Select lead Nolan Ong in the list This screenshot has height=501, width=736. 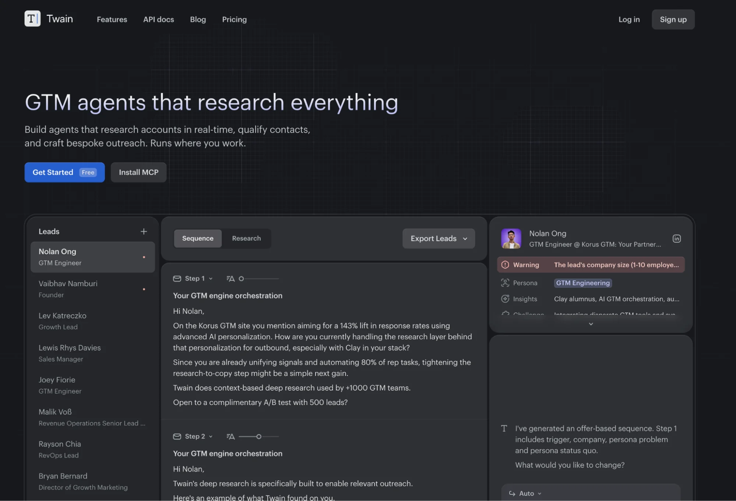(x=93, y=257)
